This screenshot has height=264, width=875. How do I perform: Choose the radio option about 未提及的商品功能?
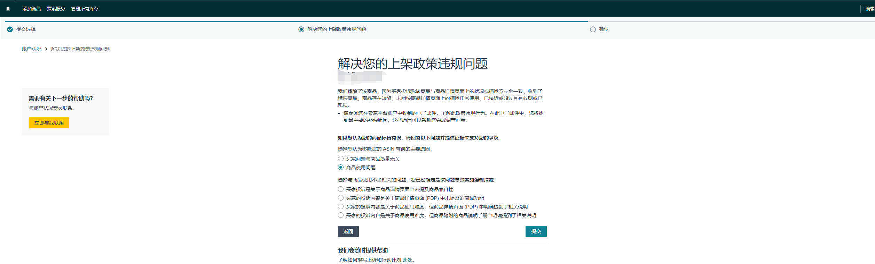click(341, 198)
